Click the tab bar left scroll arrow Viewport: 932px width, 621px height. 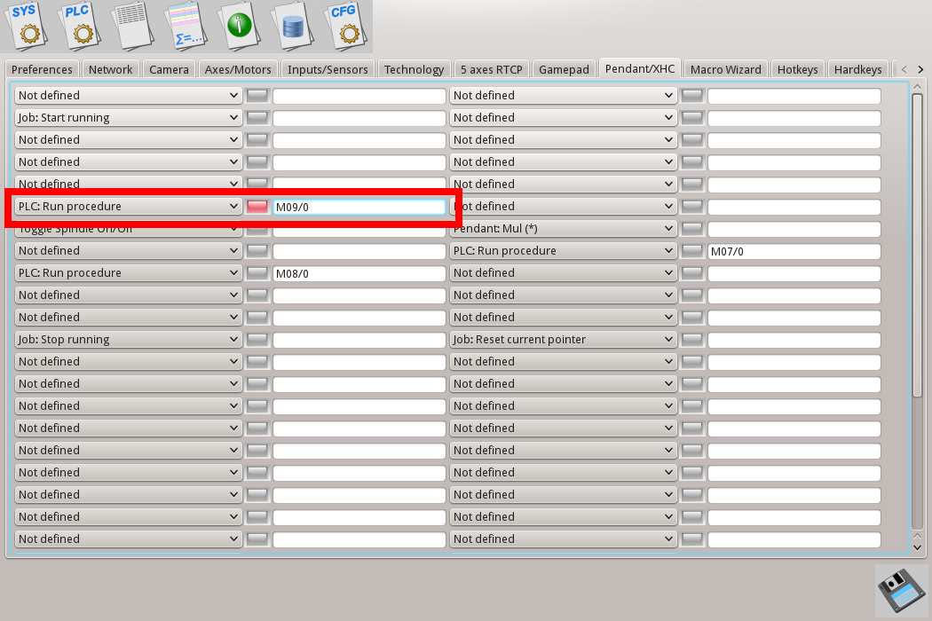point(904,69)
